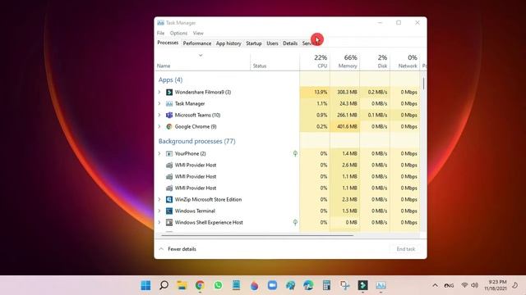Click the YourPhone process icon

click(169, 153)
